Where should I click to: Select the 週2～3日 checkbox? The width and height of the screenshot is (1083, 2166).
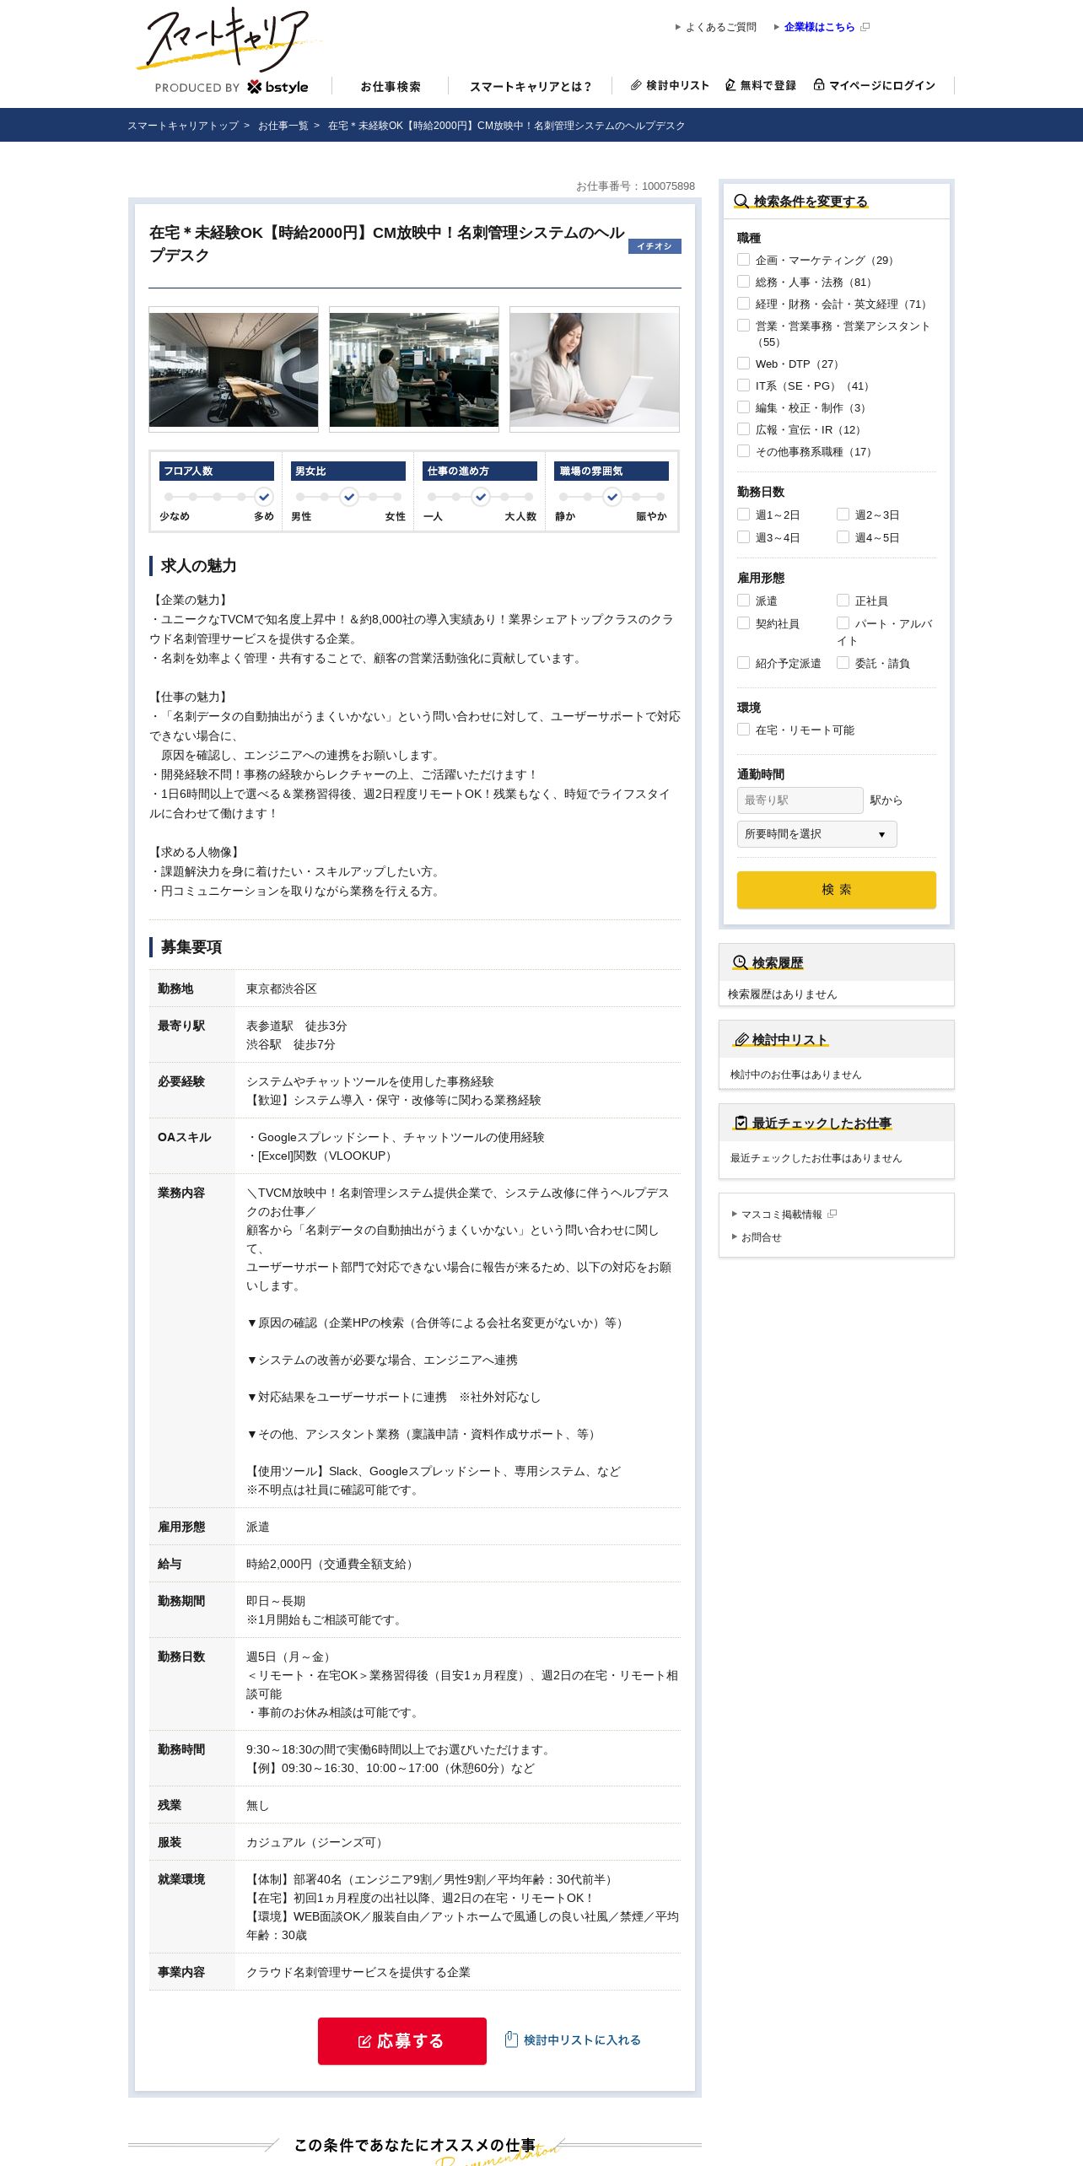pyautogui.click(x=843, y=515)
